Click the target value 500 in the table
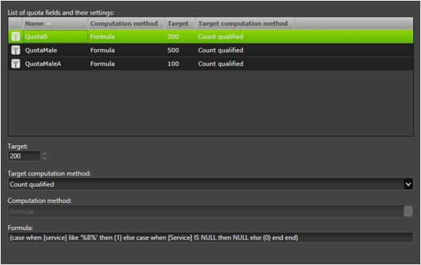The width and height of the screenshot is (421, 265). point(173,51)
